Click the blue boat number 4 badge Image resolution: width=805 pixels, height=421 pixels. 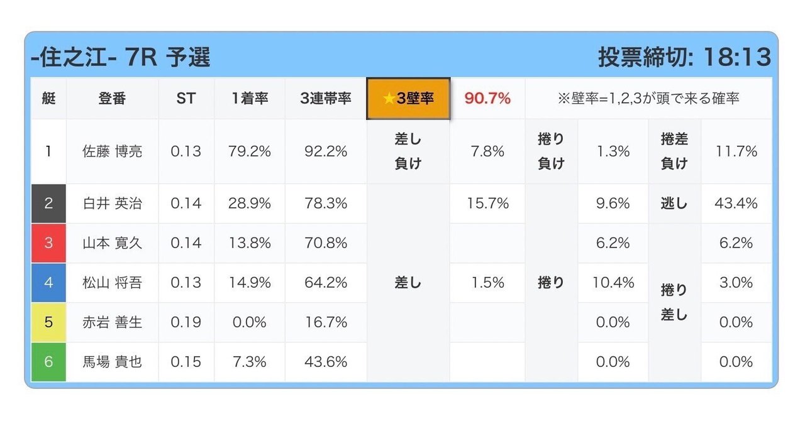point(48,283)
